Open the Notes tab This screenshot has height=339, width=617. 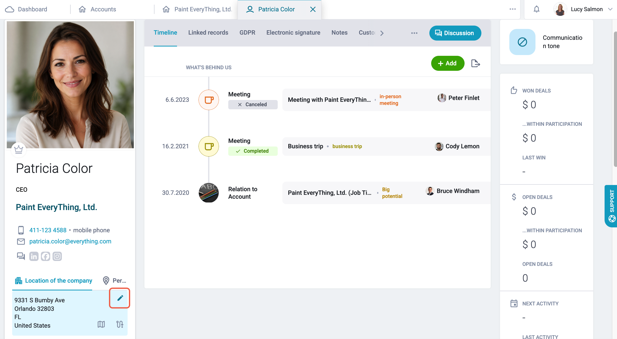coord(339,33)
